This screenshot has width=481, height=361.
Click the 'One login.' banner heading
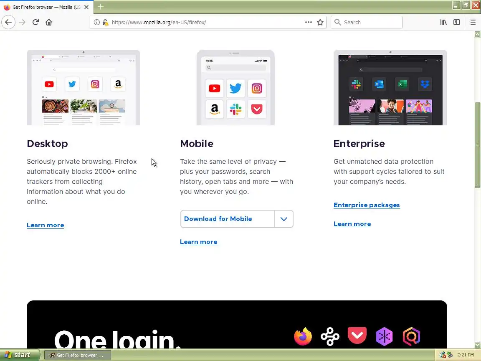pos(117,339)
